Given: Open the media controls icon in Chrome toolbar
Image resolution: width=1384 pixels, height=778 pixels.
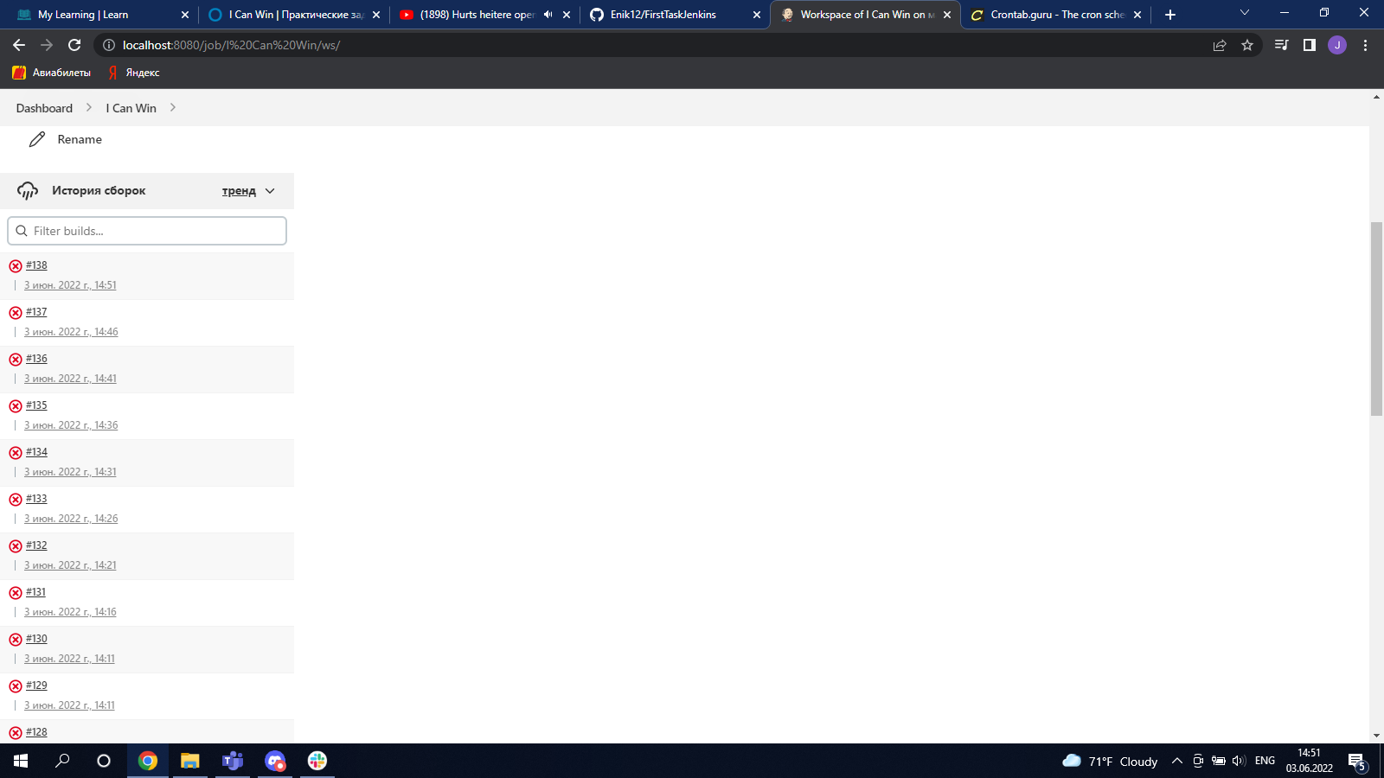Looking at the screenshot, I should pos(1282,45).
